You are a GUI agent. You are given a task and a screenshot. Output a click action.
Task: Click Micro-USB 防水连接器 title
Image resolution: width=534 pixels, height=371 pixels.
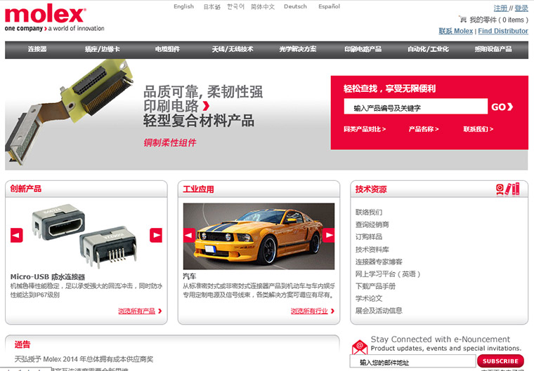pyautogui.click(x=48, y=277)
